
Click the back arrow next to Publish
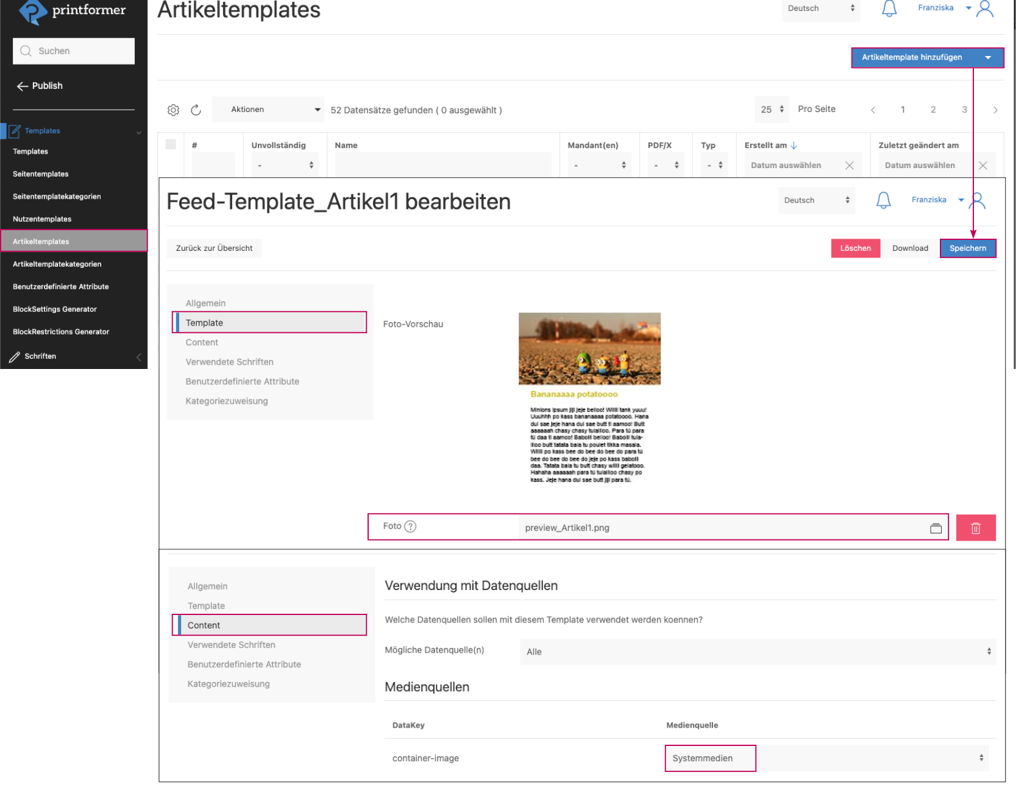click(22, 86)
